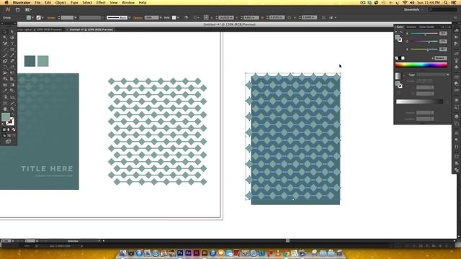Set paint to None in the toolbox
The image size is (461, 259).
14,129
